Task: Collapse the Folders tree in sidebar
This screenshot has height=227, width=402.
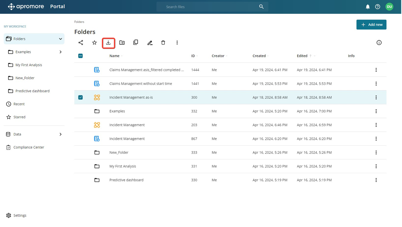Action: [60, 39]
